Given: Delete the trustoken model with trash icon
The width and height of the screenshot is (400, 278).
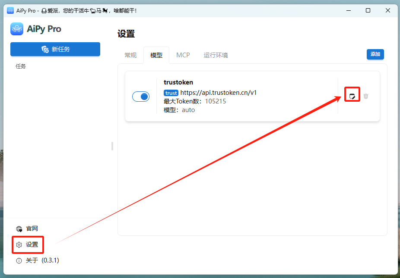Looking at the screenshot, I should tap(366, 96).
